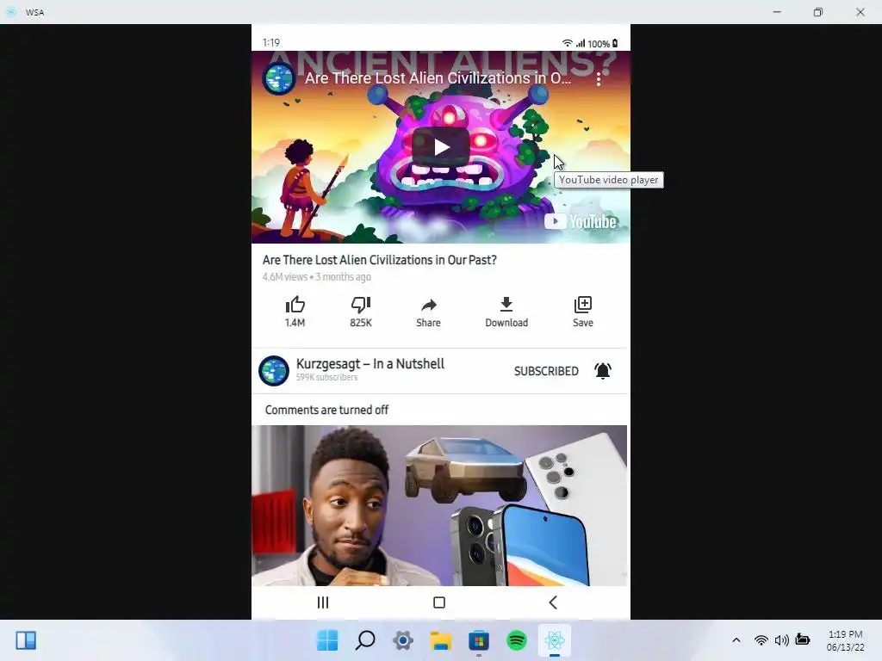The width and height of the screenshot is (882, 661).
Task: Download the video
Action: [506, 312]
